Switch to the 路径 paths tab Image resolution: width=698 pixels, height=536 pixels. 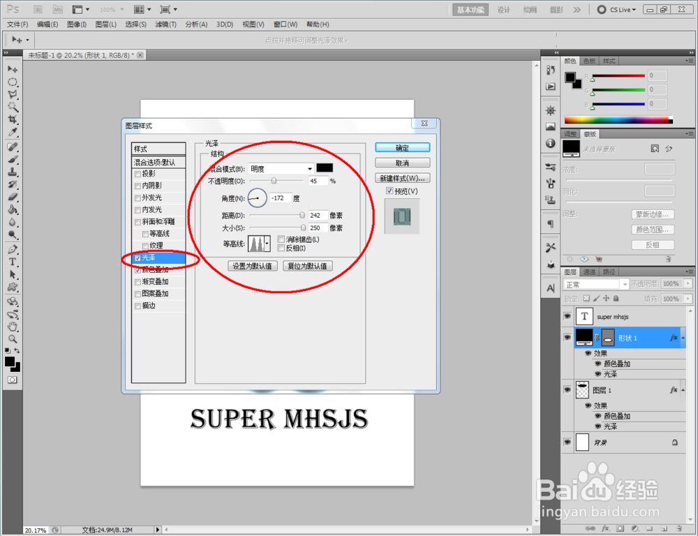(609, 271)
